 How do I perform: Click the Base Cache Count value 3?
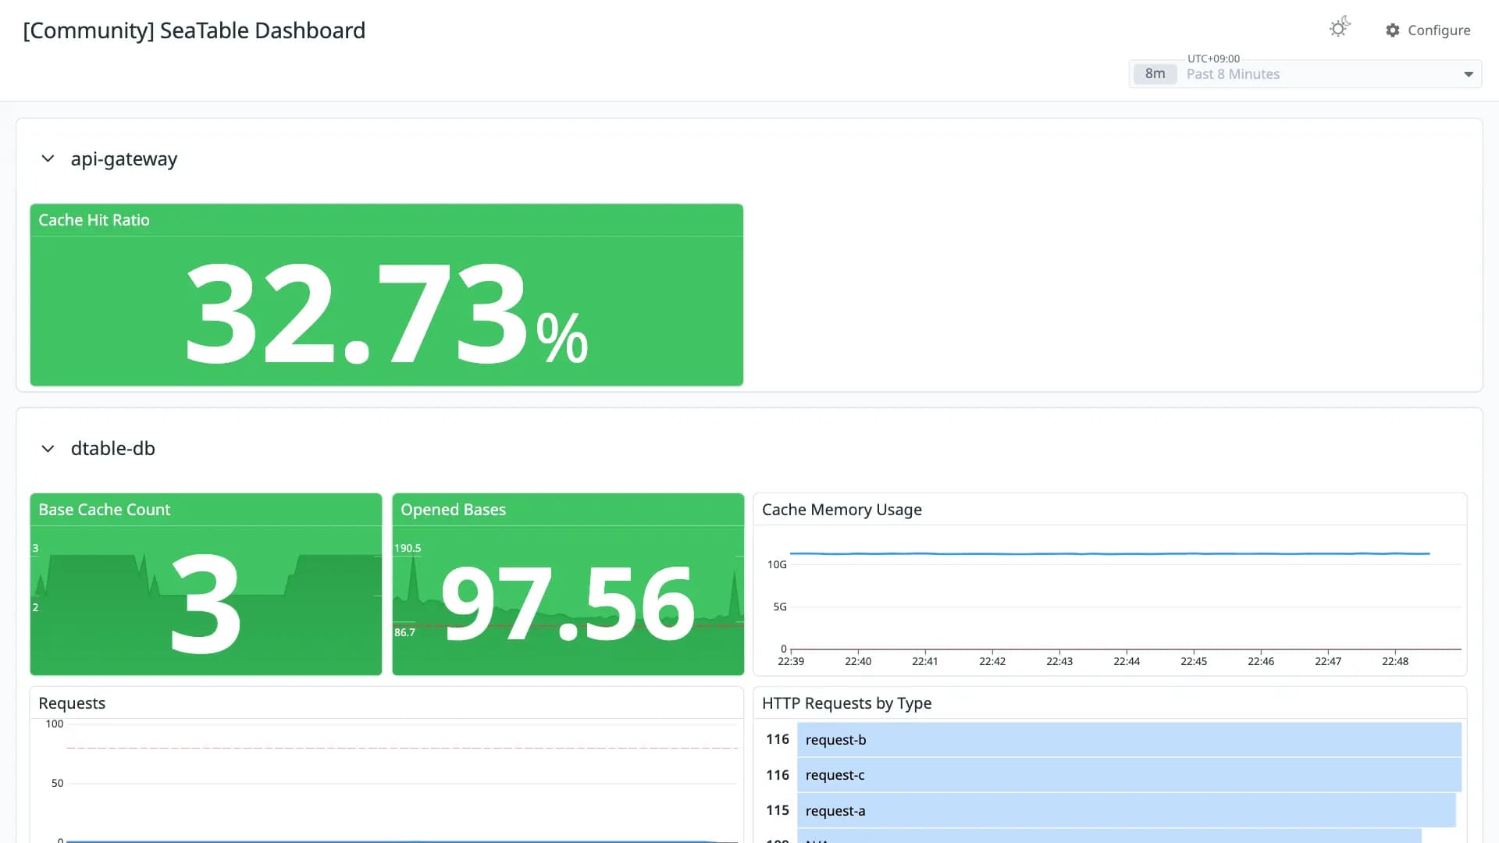[x=205, y=603]
